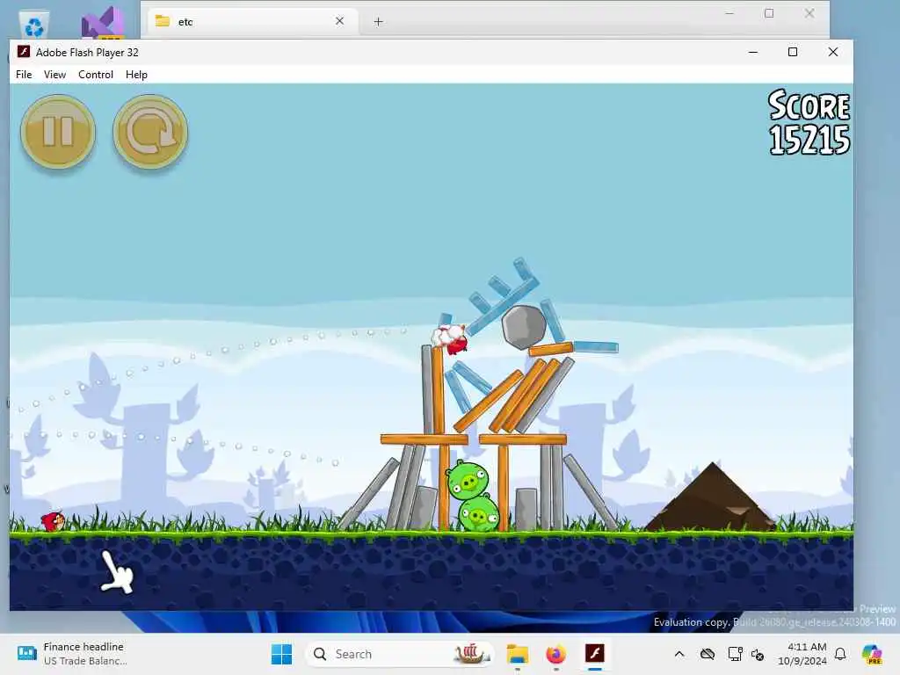Minimize the Adobe Flash Player window
The width and height of the screenshot is (900, 675).
coord(753,52)
